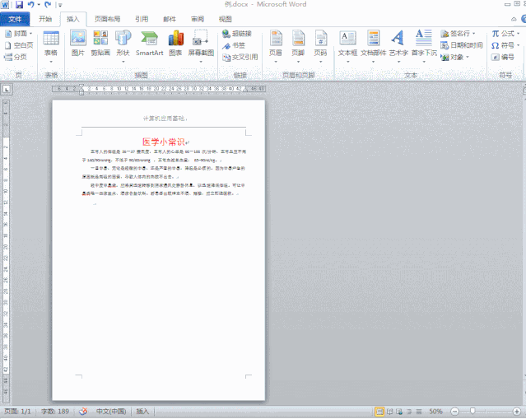Switch to the Page Layout (页面布局) tab
Screen dimensions: 526x419
pos(107,19)
